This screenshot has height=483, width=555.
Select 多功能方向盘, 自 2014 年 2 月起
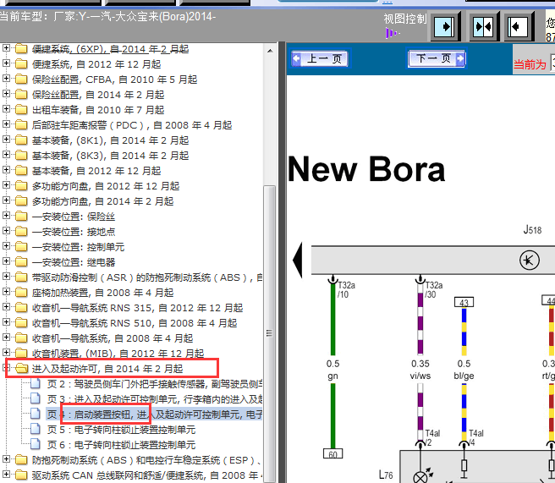pos(102,201)
